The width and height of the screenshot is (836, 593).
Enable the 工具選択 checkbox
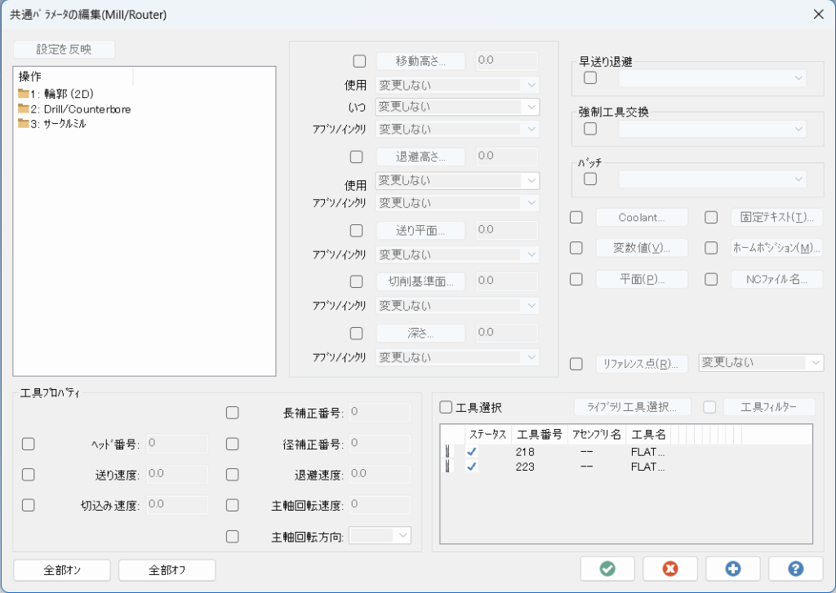pyautogui.click(x=445, y=407)
